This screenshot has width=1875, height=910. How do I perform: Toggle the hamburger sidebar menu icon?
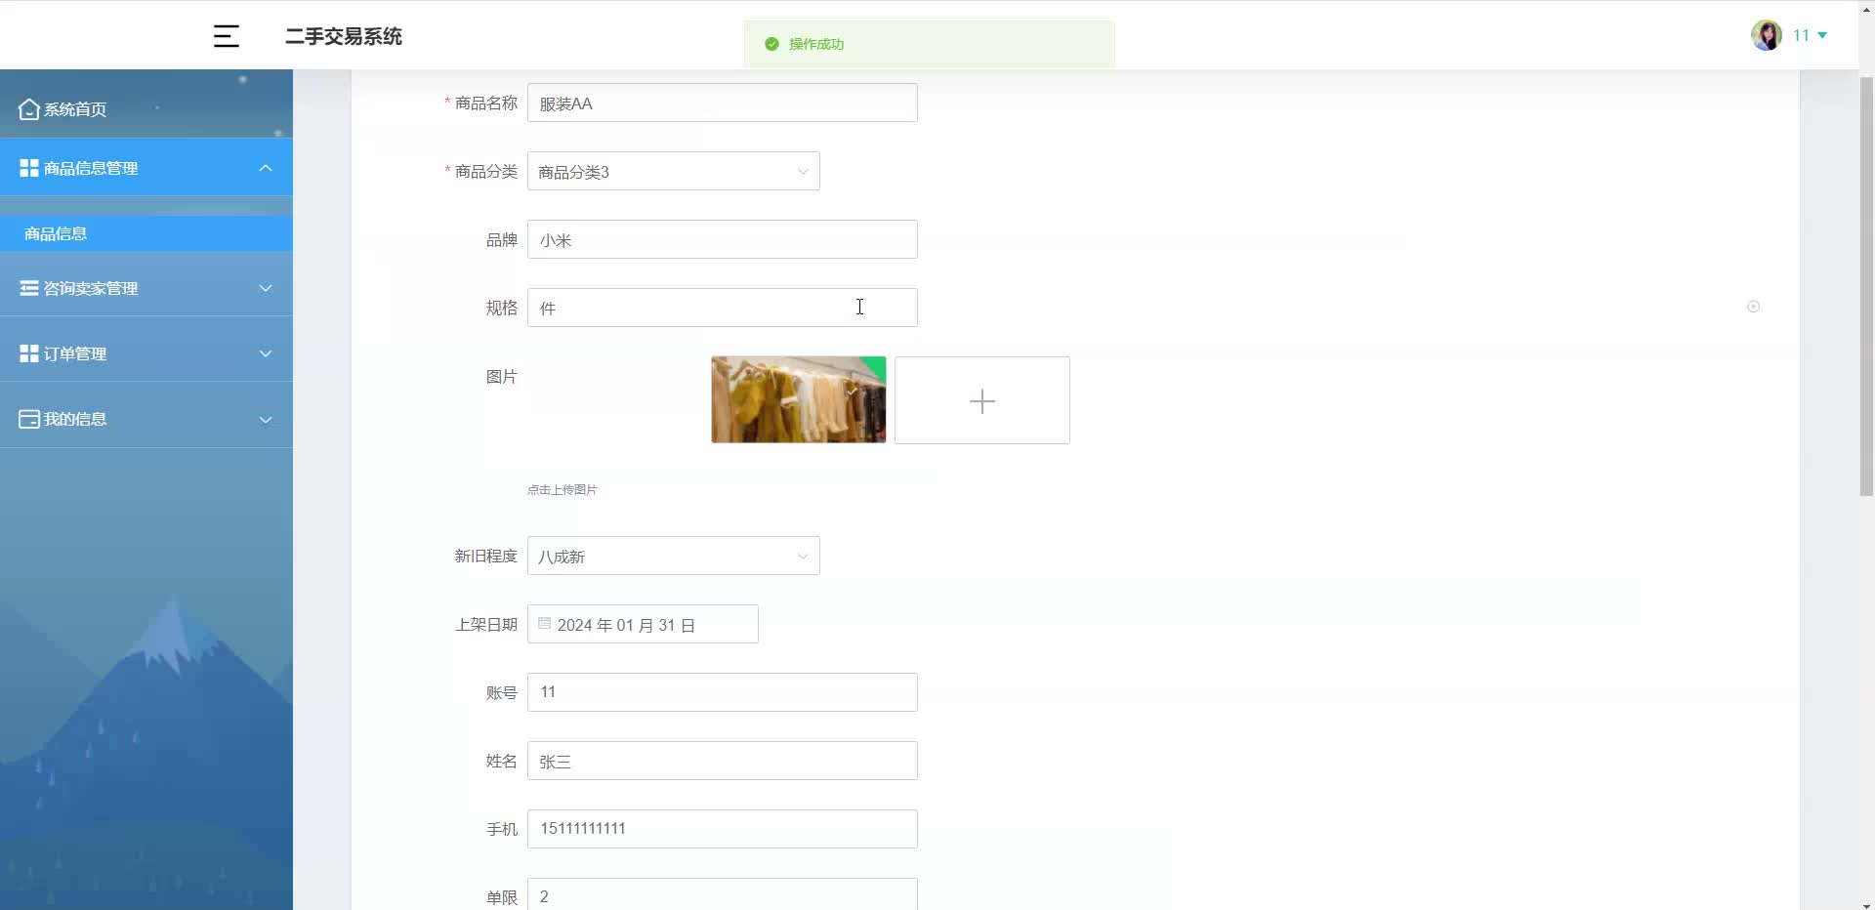click(227, 36)
